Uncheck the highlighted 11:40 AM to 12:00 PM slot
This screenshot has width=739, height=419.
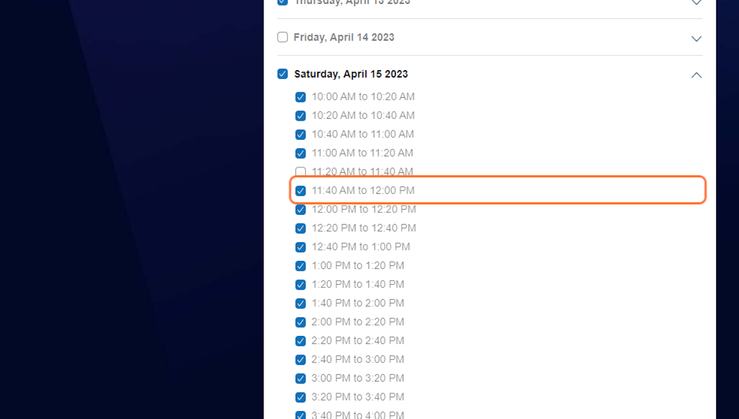point(301,190)
